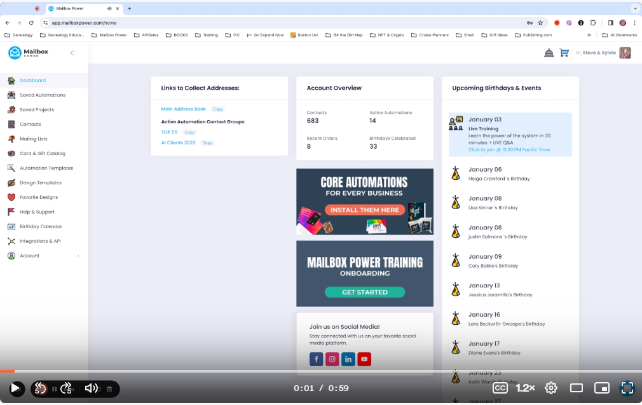Select Mailing Lists in the sidebar
Viewport: 642px width, 405px height.
[33, 139]
